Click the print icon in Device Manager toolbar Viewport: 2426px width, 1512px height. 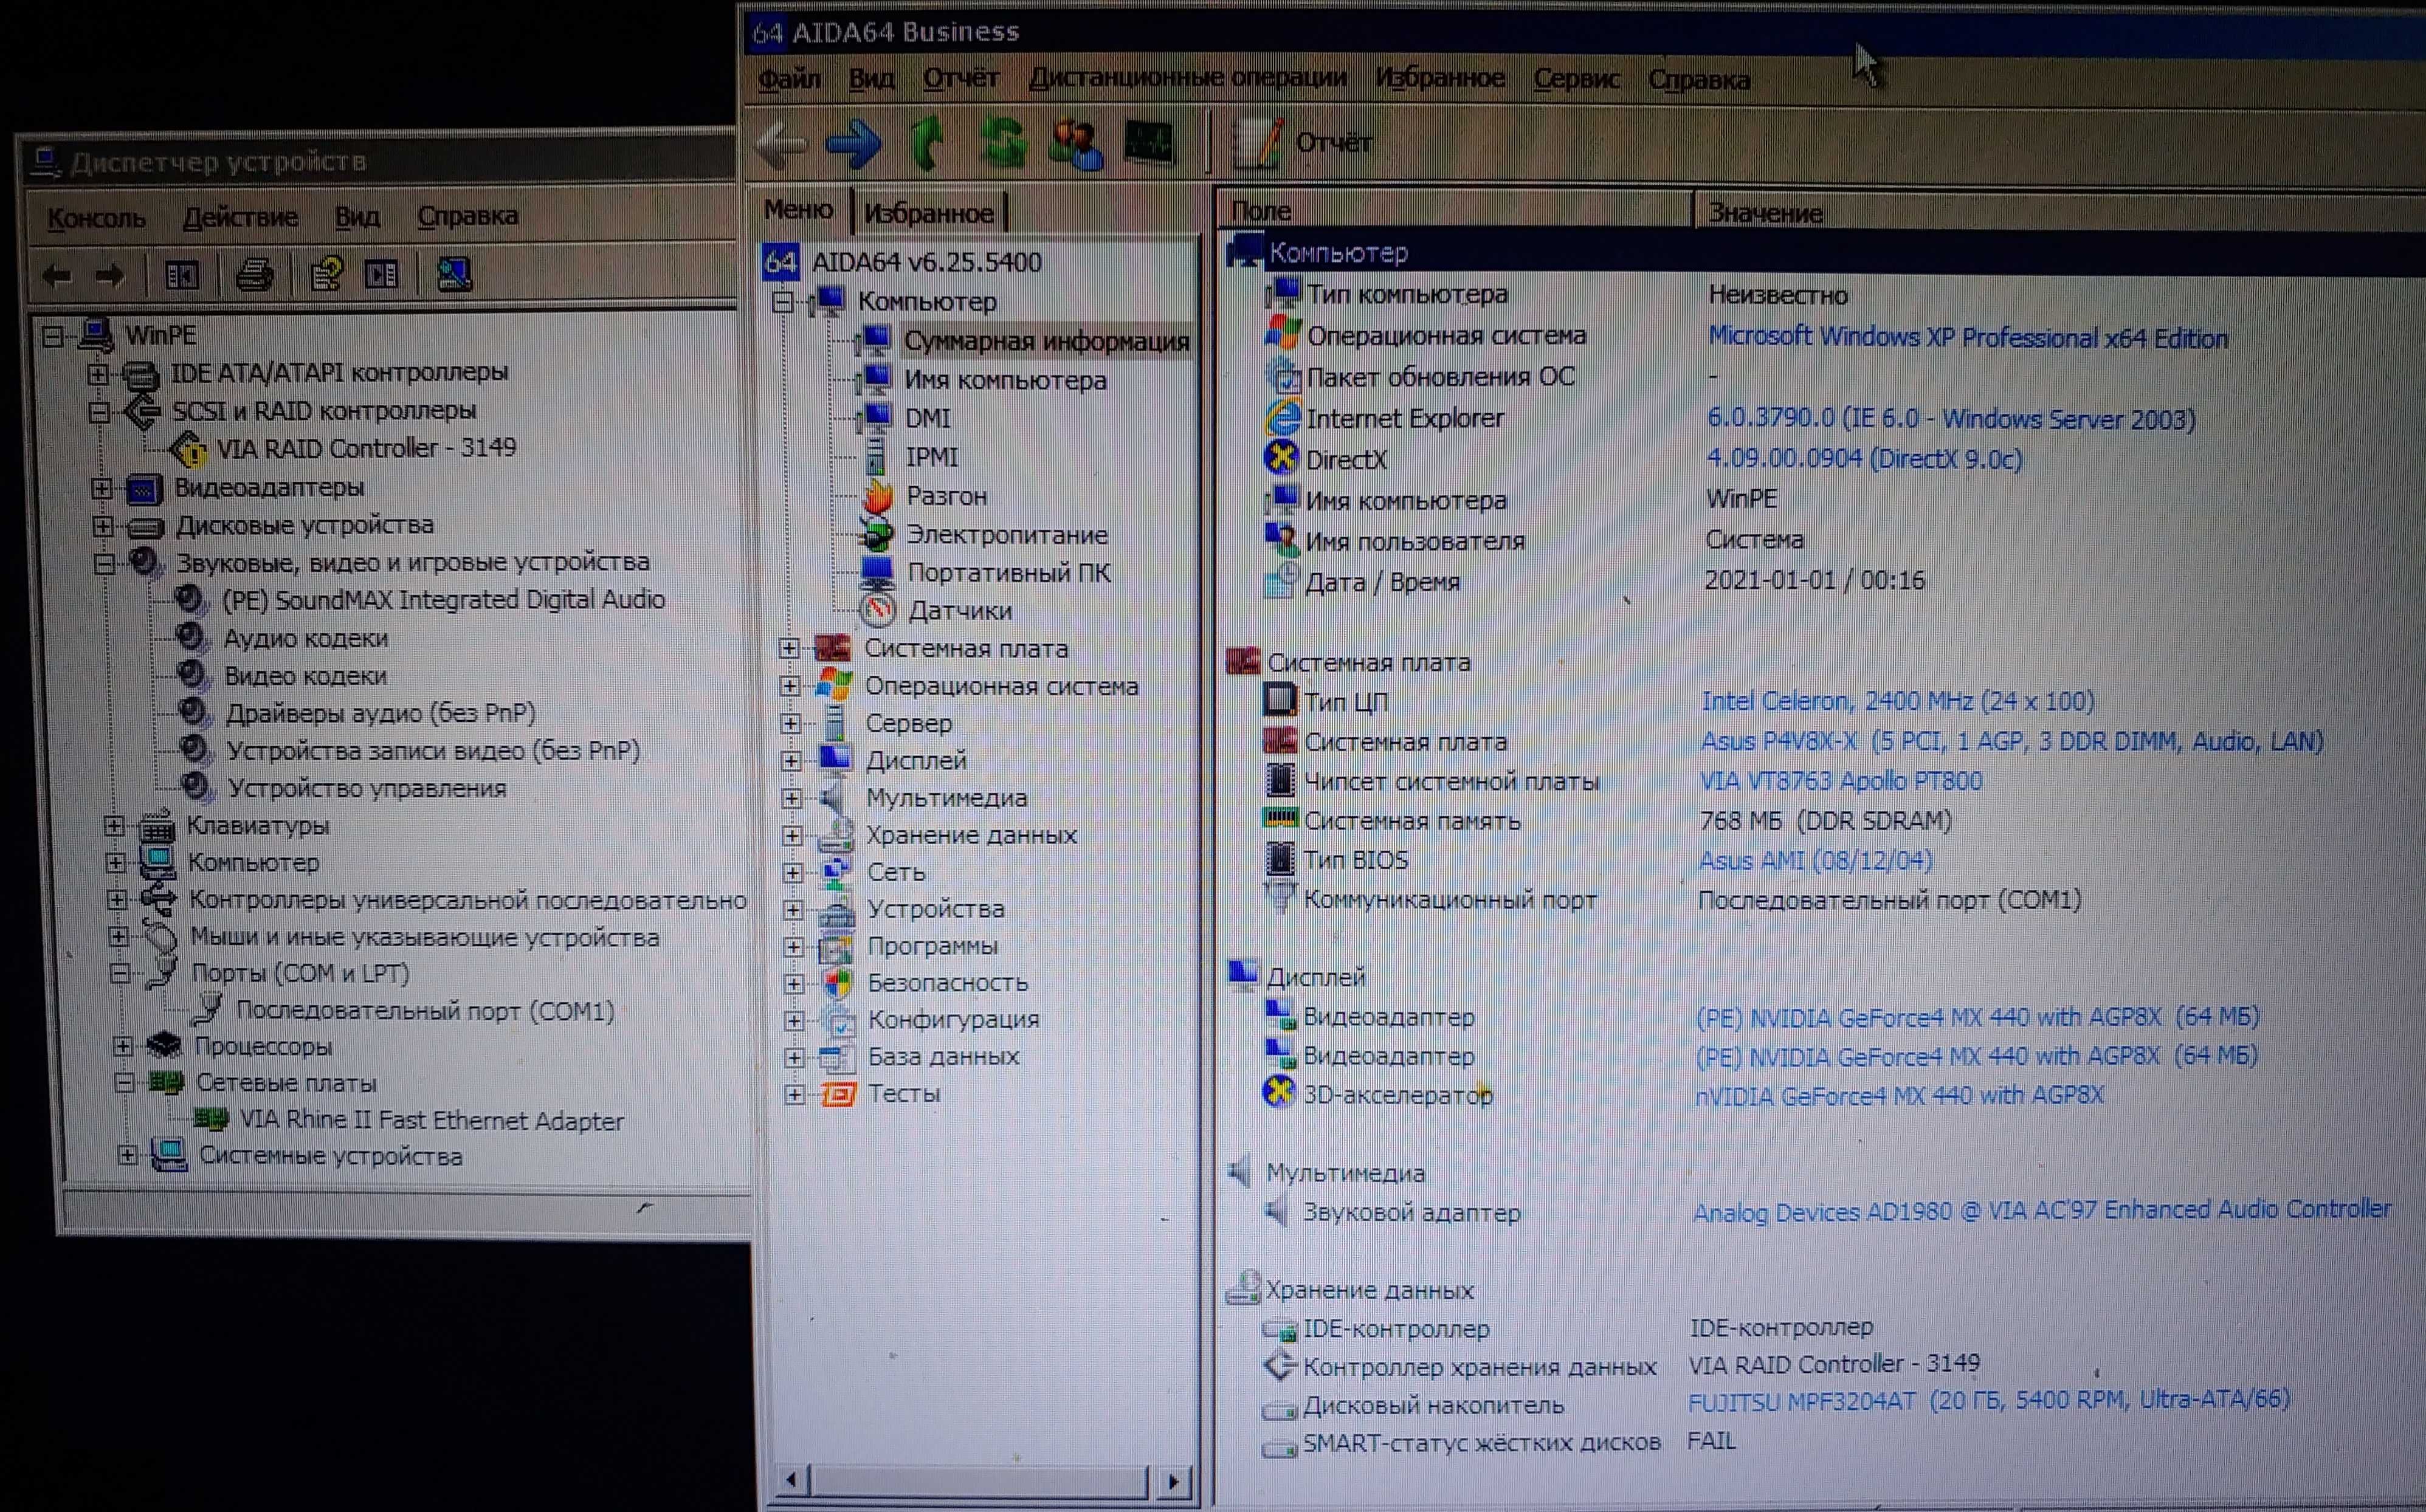coord(254,274)
